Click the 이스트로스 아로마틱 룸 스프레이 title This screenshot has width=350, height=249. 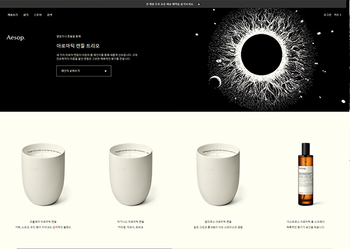point(306,222)
